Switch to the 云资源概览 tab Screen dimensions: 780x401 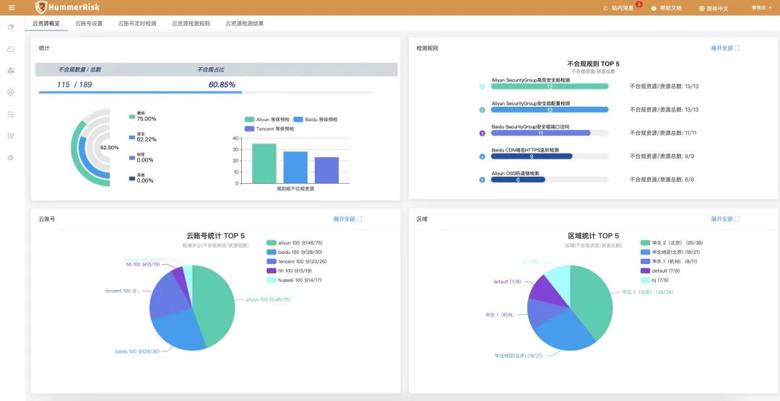tap(45, 23)
